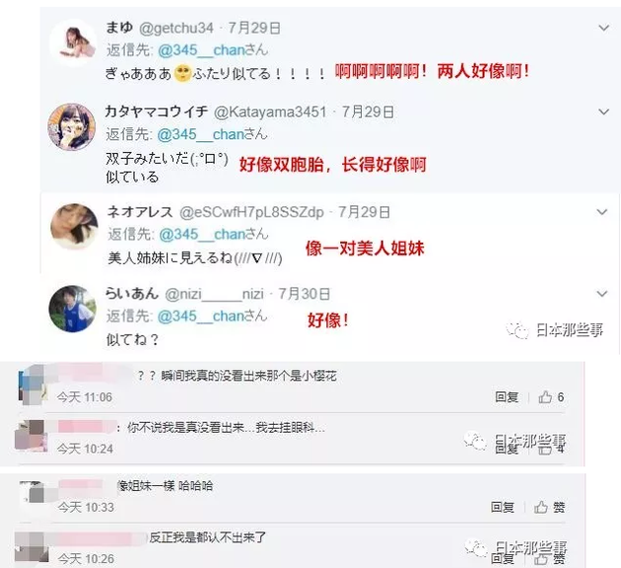The height and width of the screenshot is (568, 621).
Task: View らいあん's profile picture
Action: click(x=73, y=309)
